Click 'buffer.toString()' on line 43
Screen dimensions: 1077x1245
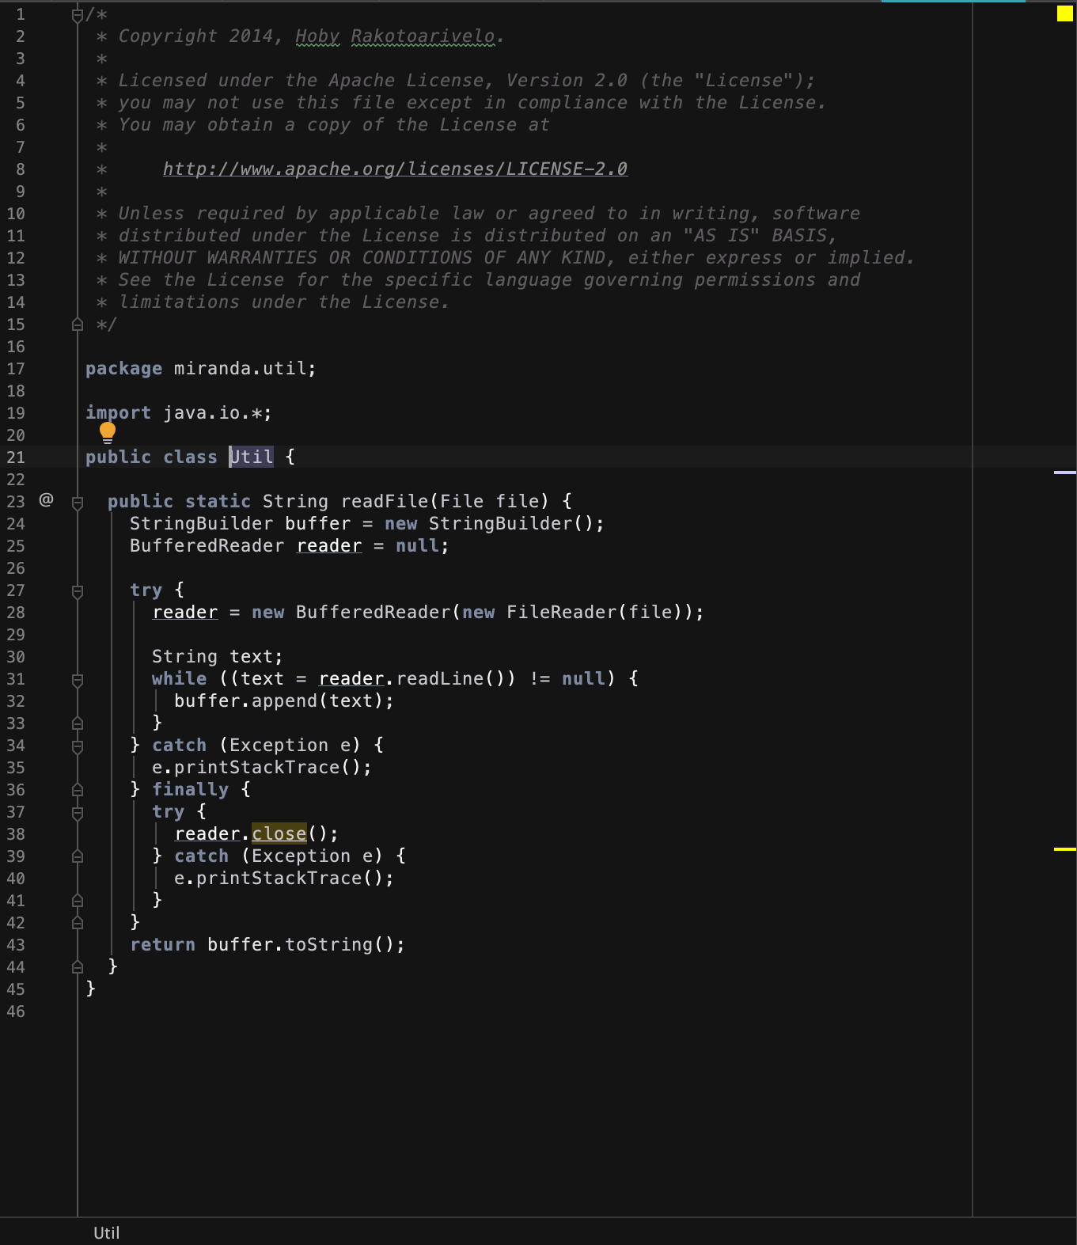[300, 944]
